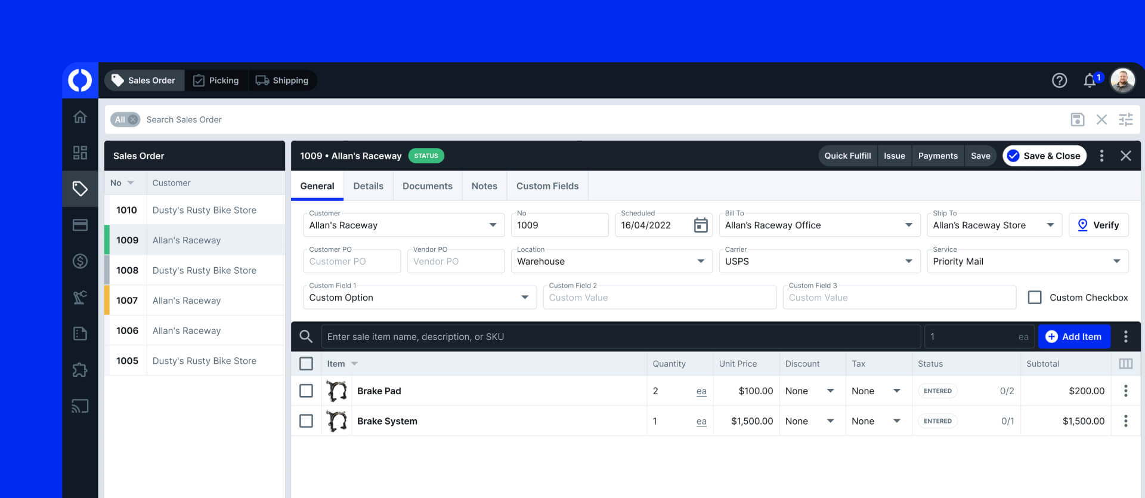Toggle the Custom Checkbox
1145x498 pixels.
[x=1035, y=298]
